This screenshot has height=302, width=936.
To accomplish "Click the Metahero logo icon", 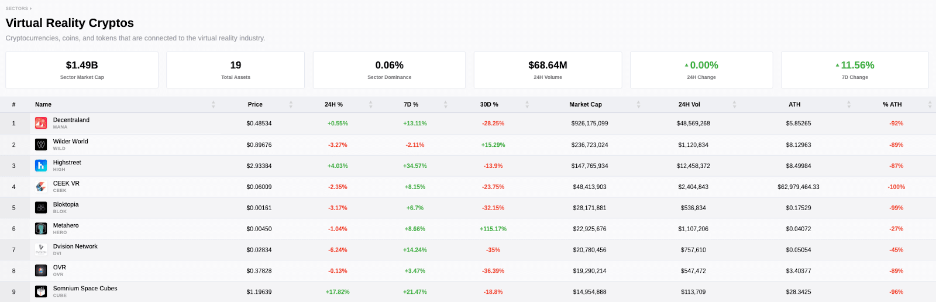I will pos(41,229).
